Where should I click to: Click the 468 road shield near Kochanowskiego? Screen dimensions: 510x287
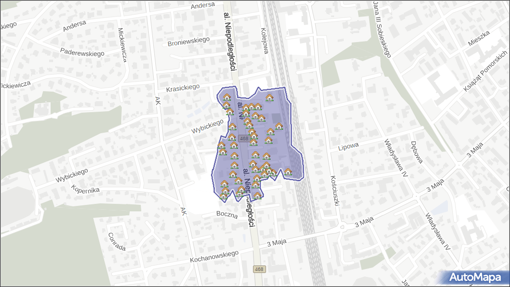click(x=259, y=269)
